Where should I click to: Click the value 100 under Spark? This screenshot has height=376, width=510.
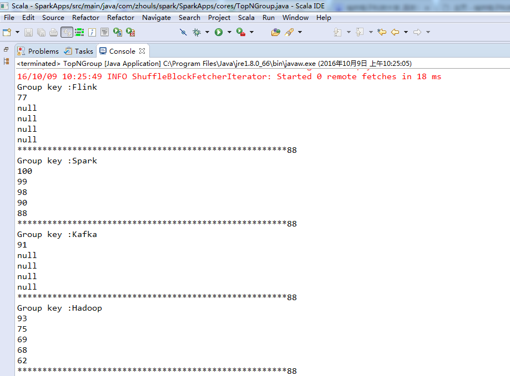25,171
